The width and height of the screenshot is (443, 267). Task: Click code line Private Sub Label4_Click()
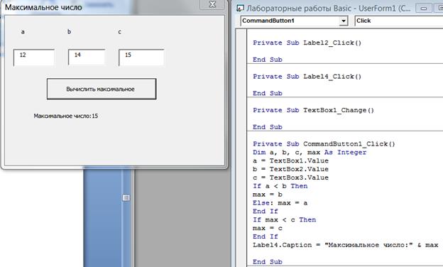click(307, 77)
